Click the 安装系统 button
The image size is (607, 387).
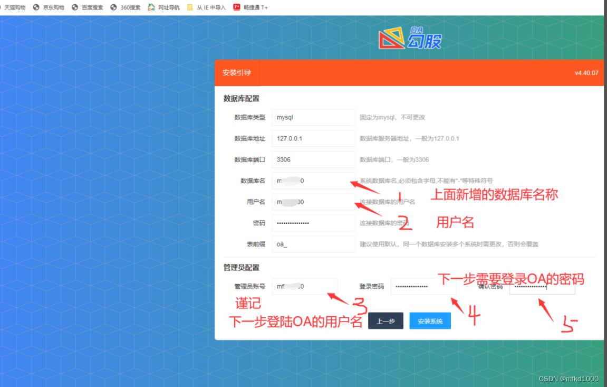pyautogui.click(x=430, y=320)
